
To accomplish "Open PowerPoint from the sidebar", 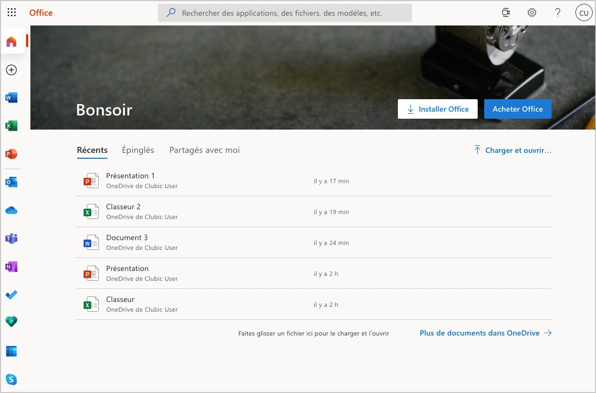I will pos(11,154).
